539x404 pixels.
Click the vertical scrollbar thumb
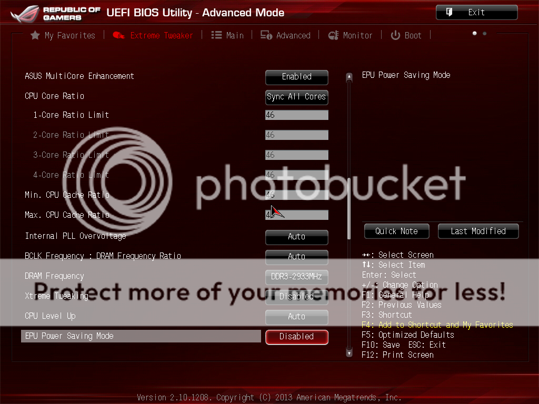tap(348, 209)
